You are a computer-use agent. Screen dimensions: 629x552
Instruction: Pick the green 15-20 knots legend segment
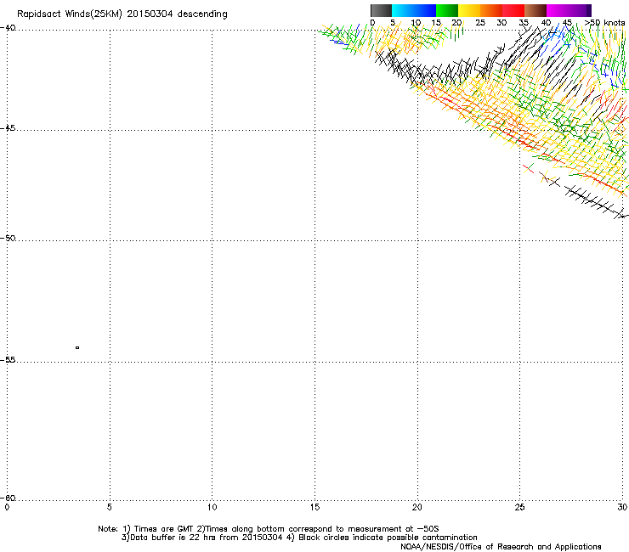[447, 10]
